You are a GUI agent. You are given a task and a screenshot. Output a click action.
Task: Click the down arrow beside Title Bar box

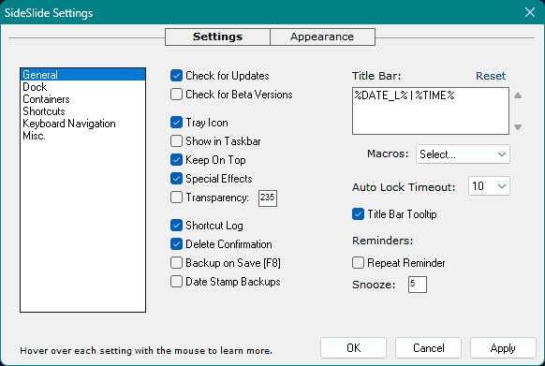click(518, 127)
